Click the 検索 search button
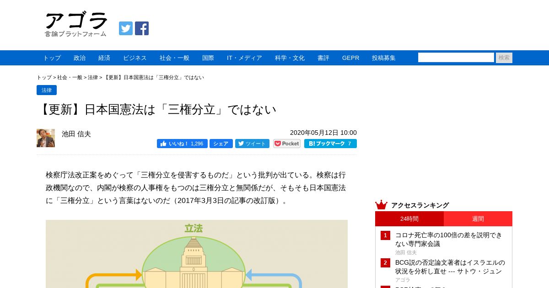Screen dimensions: 549x288 pyautogui.click(x=504, y=58)
